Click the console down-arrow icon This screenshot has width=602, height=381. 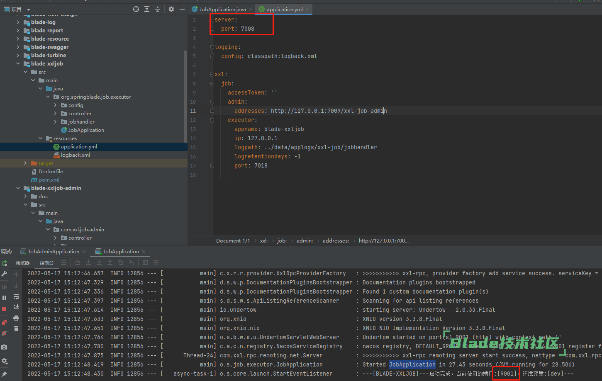tap(16, 286)
